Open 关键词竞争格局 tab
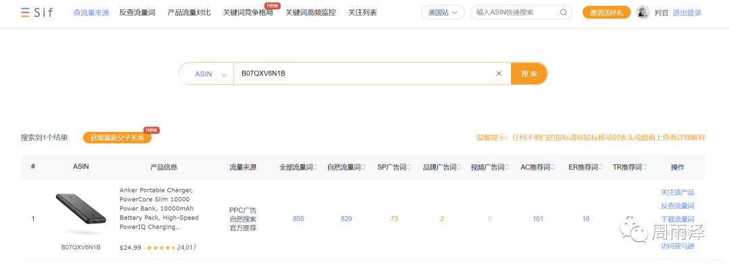This screenshot has height=264, width=729. [x=248, y=13]
